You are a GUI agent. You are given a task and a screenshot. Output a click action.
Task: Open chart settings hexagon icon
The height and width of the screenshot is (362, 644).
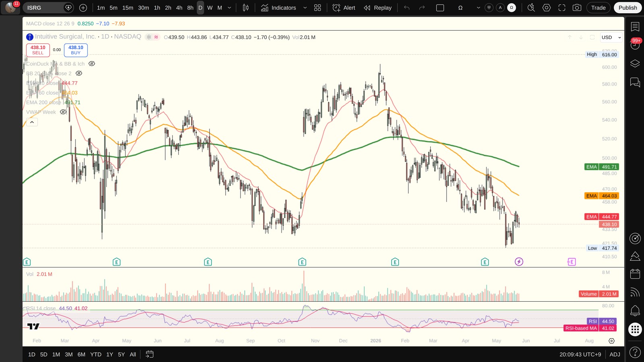point(547,8)
